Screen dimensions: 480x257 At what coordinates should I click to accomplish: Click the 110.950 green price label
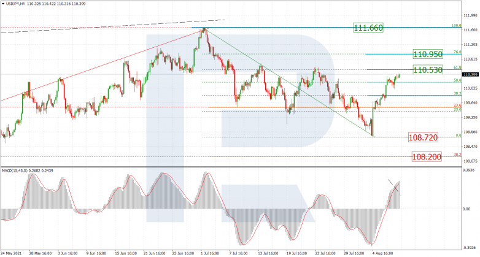pos(428,54)
